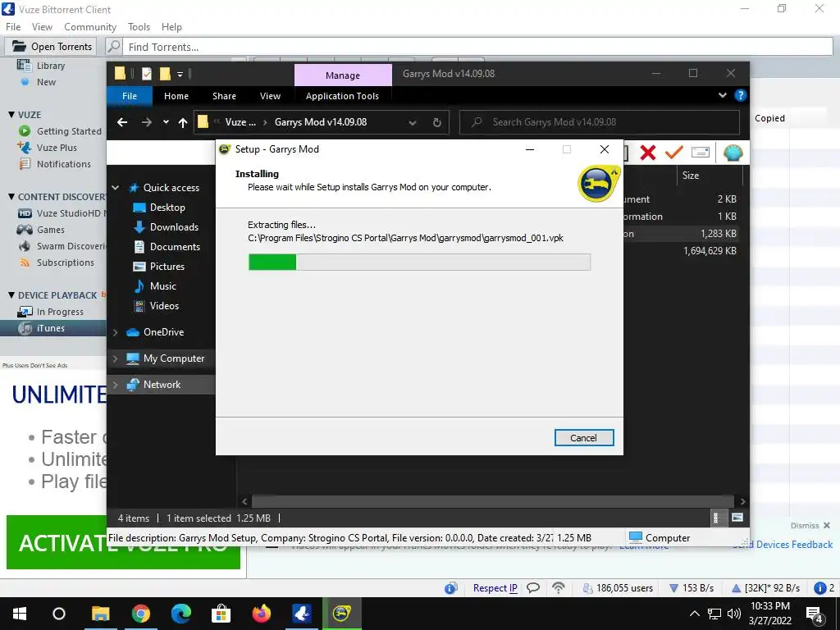
Task: Click the globe shell icon in ribbon
Action: pyautogui.click(x=733, y=153)
